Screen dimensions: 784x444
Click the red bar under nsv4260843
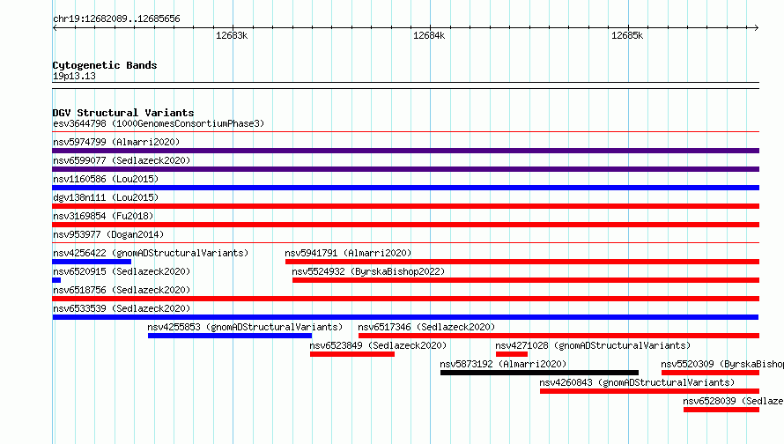click(649, 391)
